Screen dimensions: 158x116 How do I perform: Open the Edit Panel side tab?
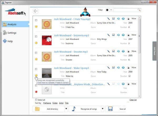155,51
